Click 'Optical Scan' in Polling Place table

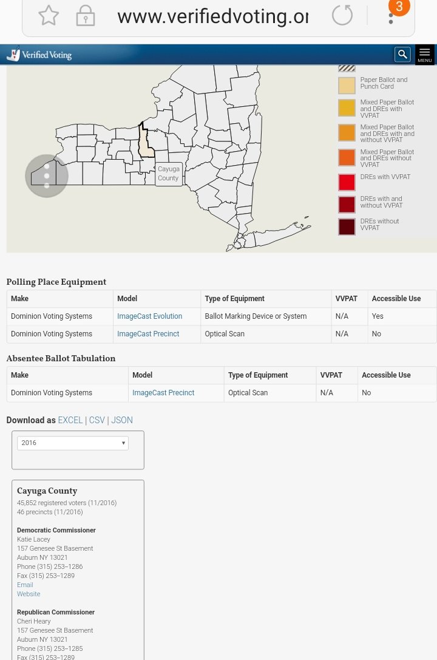tap(225, 334)
